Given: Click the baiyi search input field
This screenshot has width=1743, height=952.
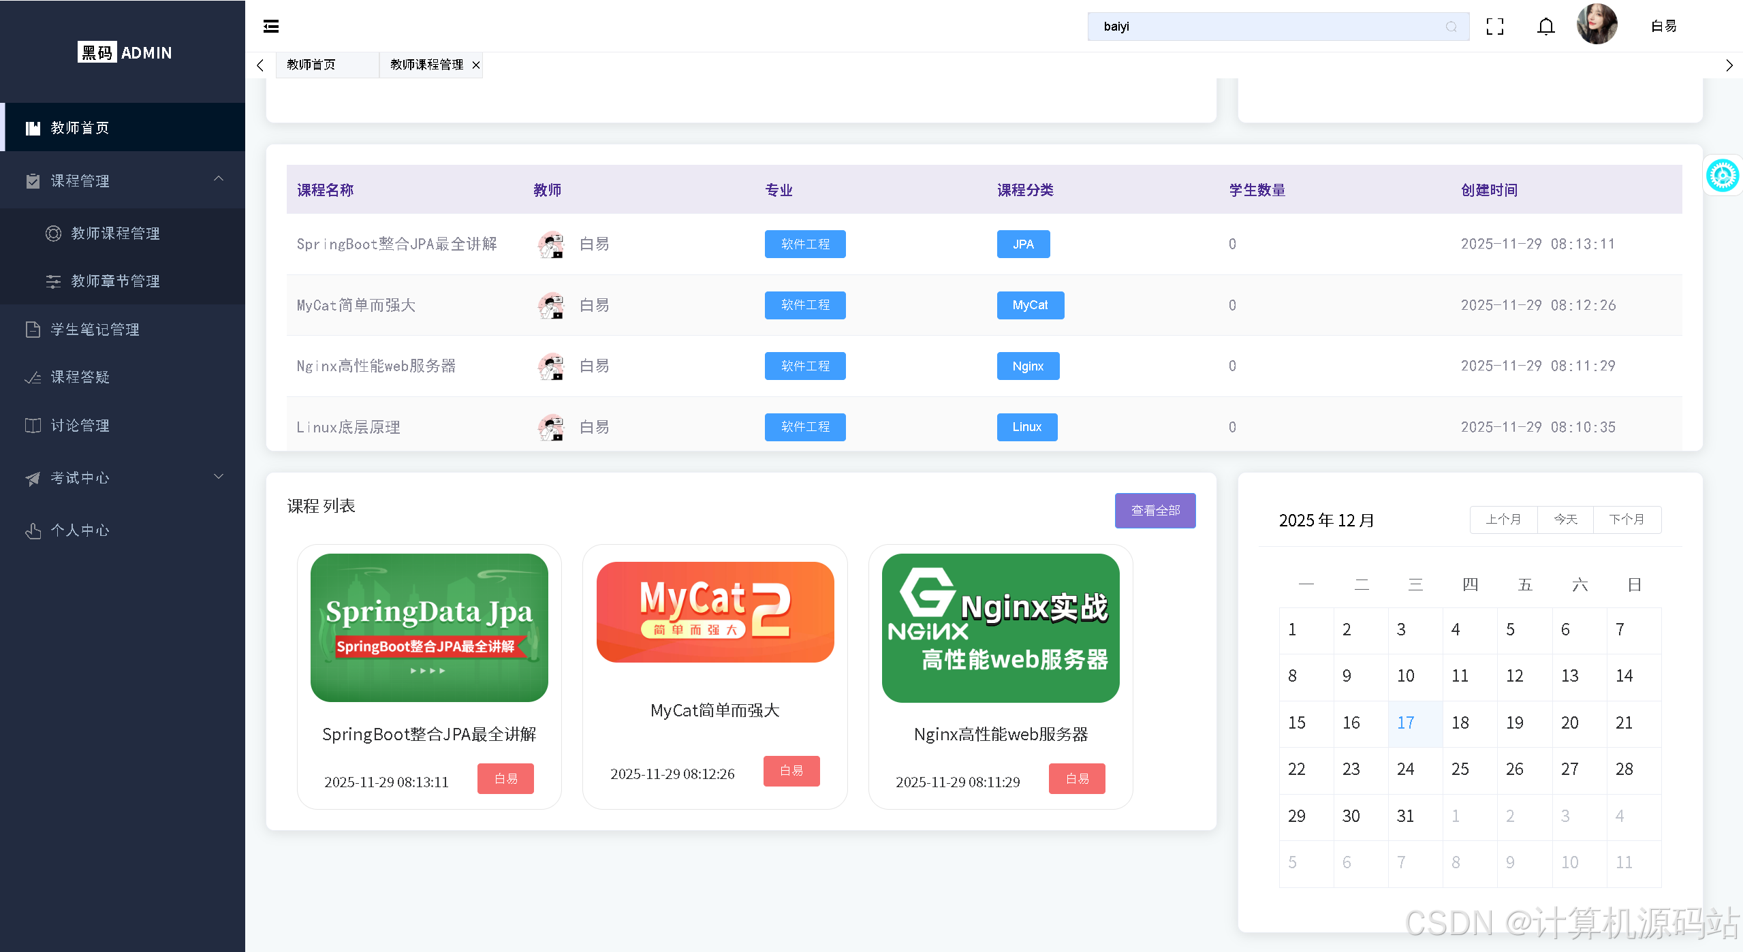Looking at the screenshot, I should (x=1260, y=27).
